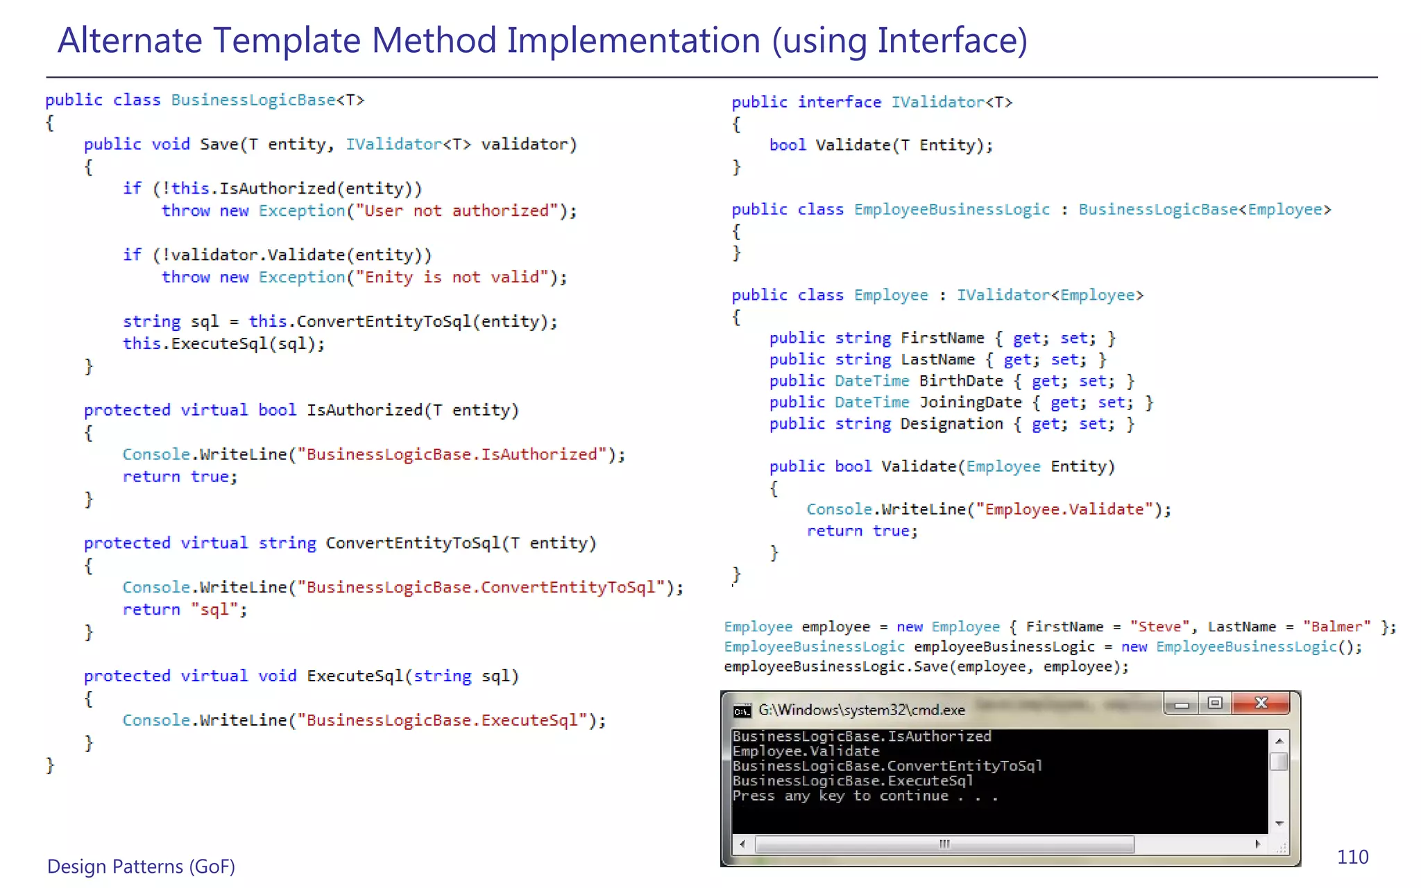Viewport: 1421px width, 888px height.
Task: Click the console vertical scroll down arrow
Action: click(x=1279, y=823)
